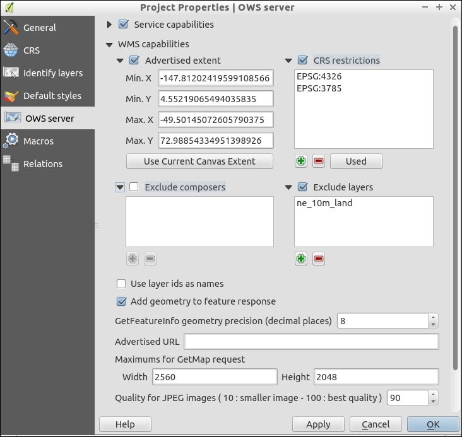
Task: Toggle Use layer ids as names
Action: pos(121,284)
